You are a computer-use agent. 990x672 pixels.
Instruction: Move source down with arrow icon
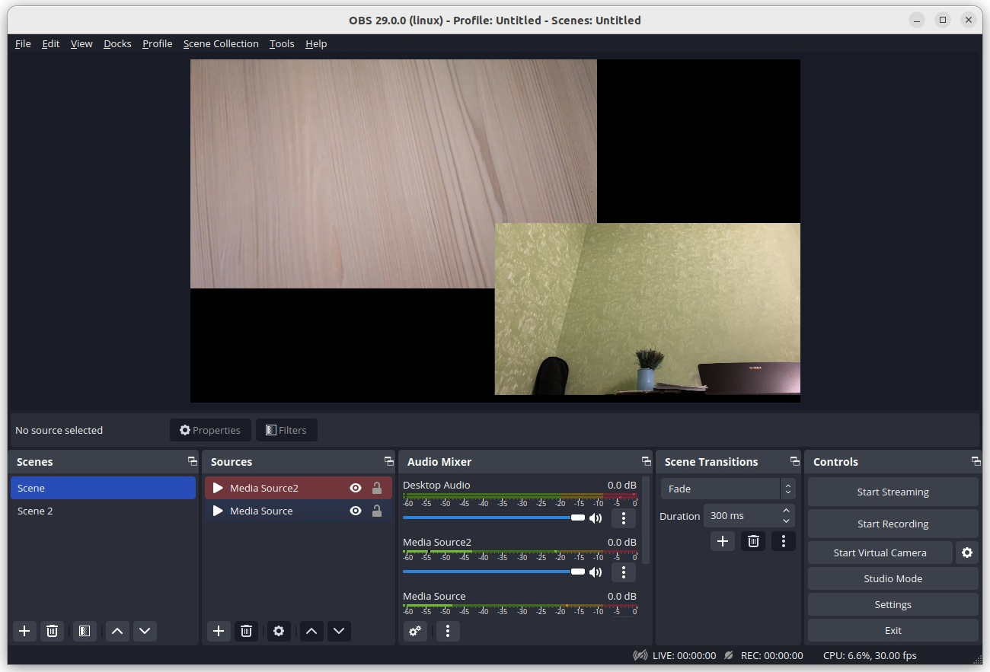pos(339,631)
